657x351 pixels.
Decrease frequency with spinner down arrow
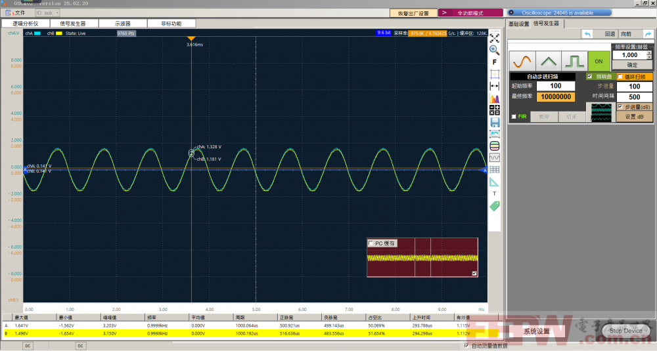(650, 57)
